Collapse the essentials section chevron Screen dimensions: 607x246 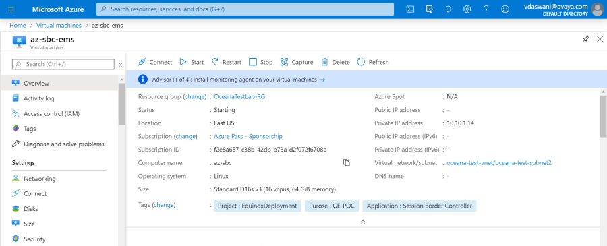click(x=363, y=222)
